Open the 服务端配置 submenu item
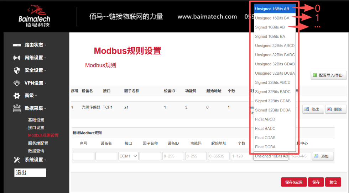The height and width of the screenshot is (193, 349). [x=38, y=143]
